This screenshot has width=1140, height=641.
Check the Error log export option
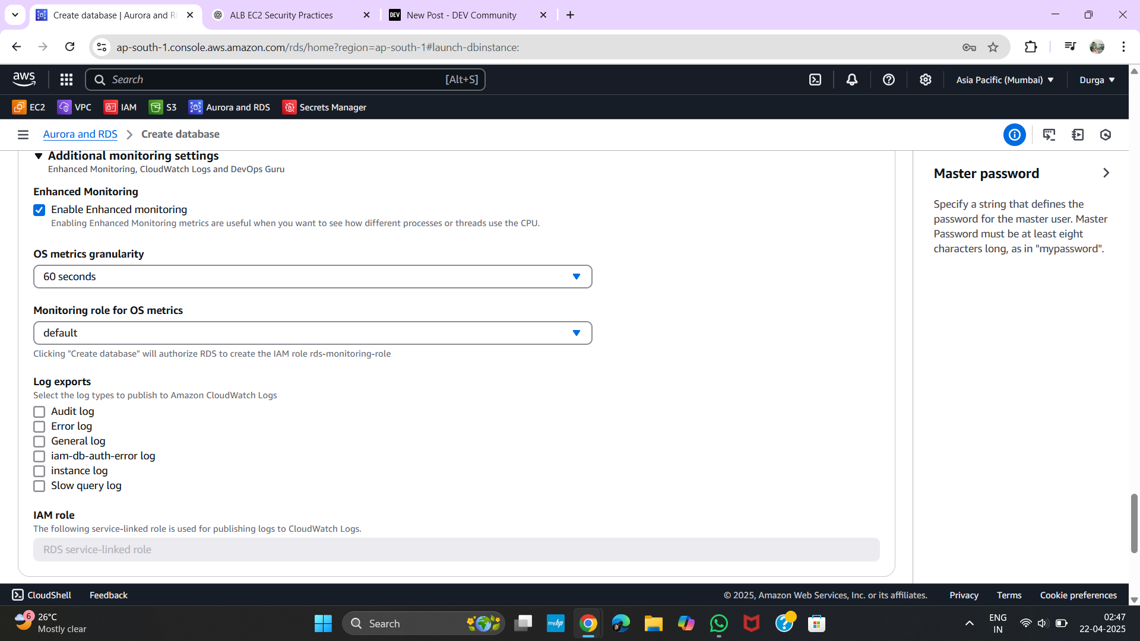pos(39,427)
